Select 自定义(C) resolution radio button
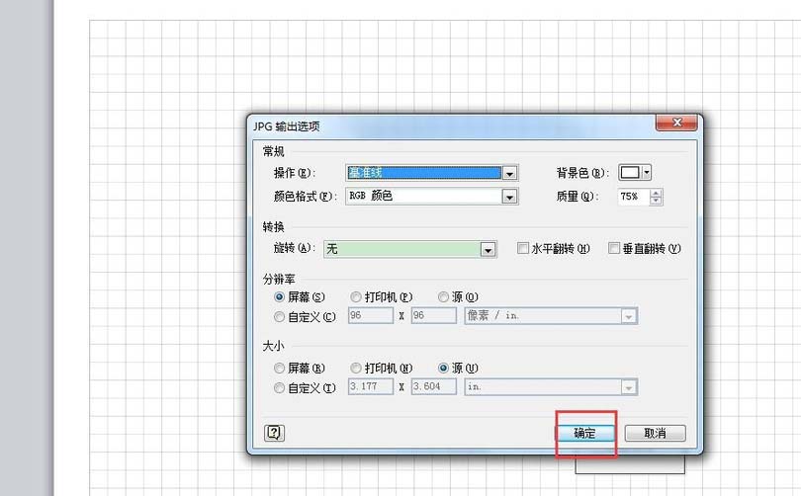 click(x=279, y=317)
